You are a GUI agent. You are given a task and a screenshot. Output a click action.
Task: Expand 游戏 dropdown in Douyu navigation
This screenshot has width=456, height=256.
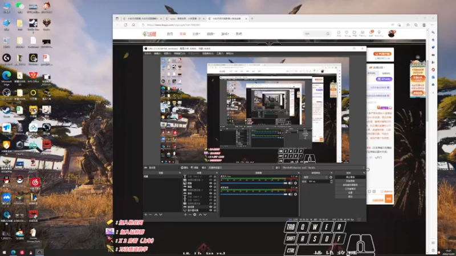pos(225,34)
